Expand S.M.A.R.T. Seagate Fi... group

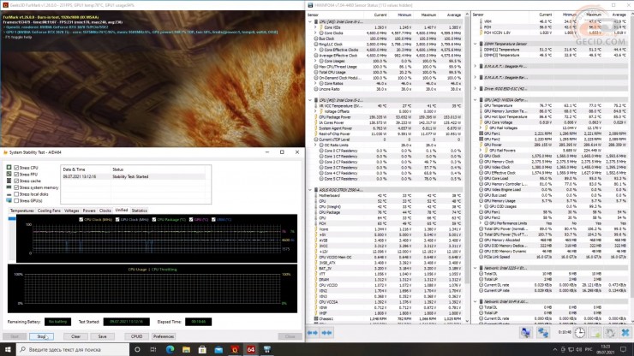(475, 66)
